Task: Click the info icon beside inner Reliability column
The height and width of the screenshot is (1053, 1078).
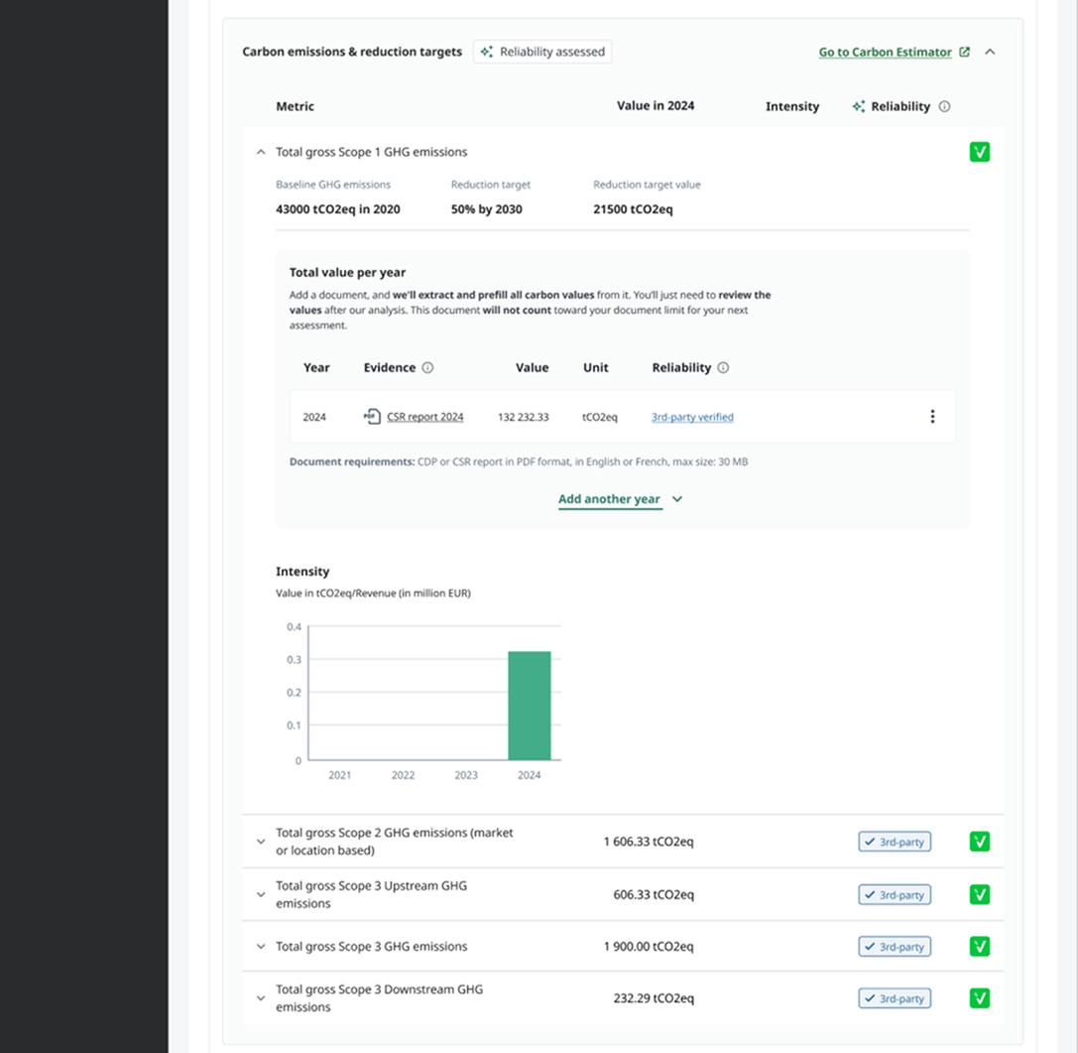Action: (723, 367)
